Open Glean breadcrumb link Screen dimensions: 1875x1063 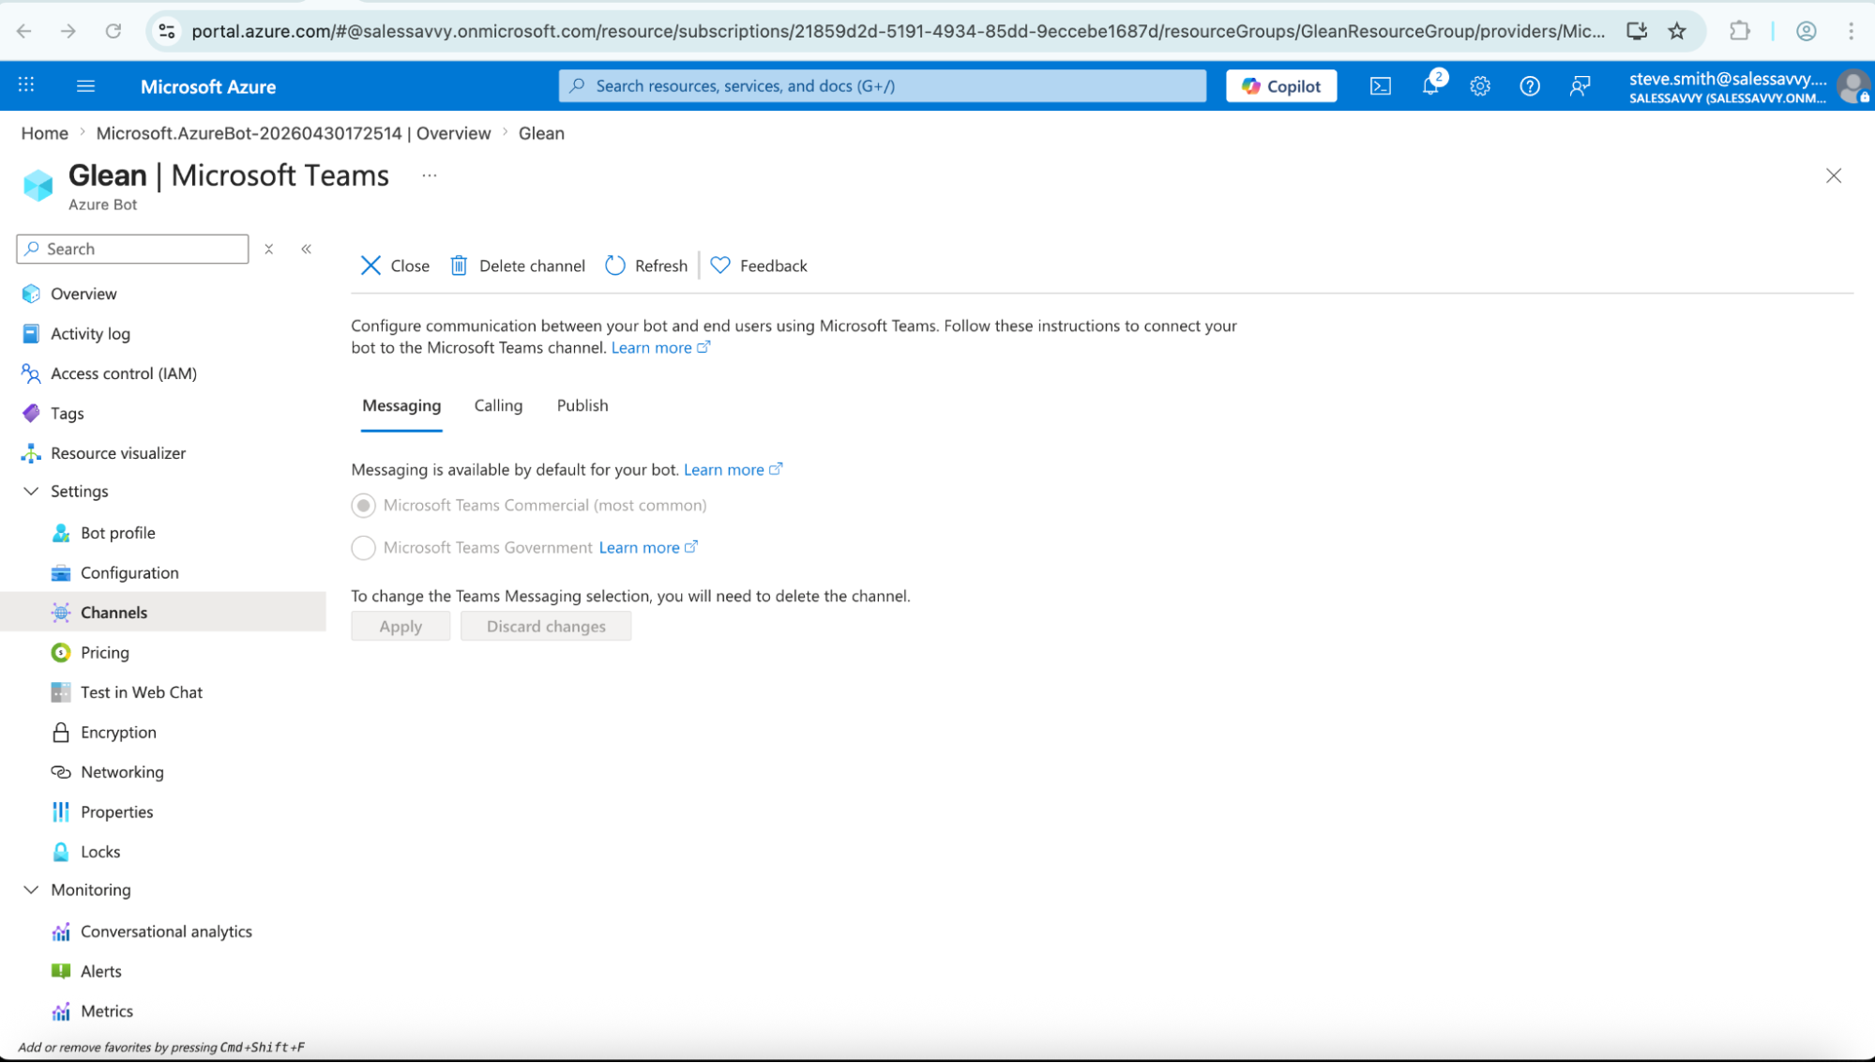pyautogui.click(x=541, y=133)
